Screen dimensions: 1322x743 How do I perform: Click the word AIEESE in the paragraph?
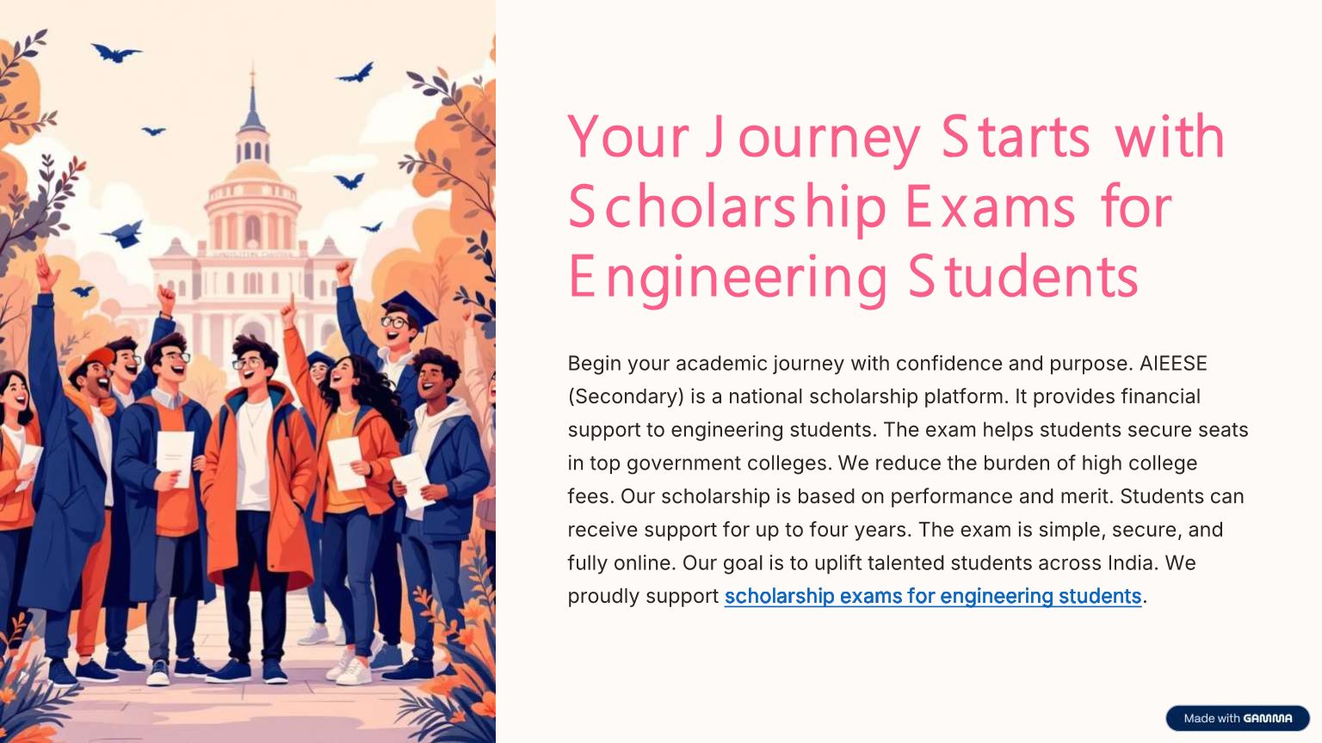tap(1173, 364)
